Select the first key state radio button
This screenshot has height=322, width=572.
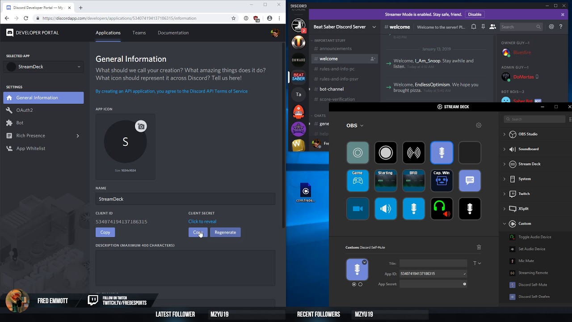point(354,284)
